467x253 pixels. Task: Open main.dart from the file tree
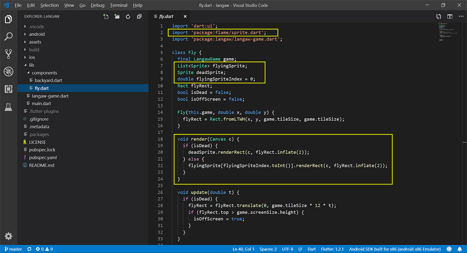point(42,103)
